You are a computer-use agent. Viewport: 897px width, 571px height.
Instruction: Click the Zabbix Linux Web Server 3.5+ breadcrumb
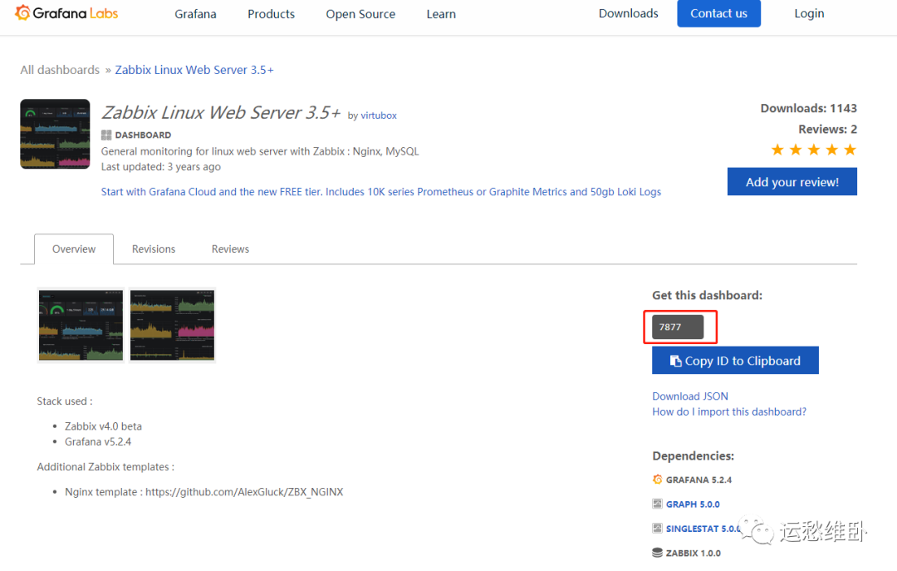[194, 70]
